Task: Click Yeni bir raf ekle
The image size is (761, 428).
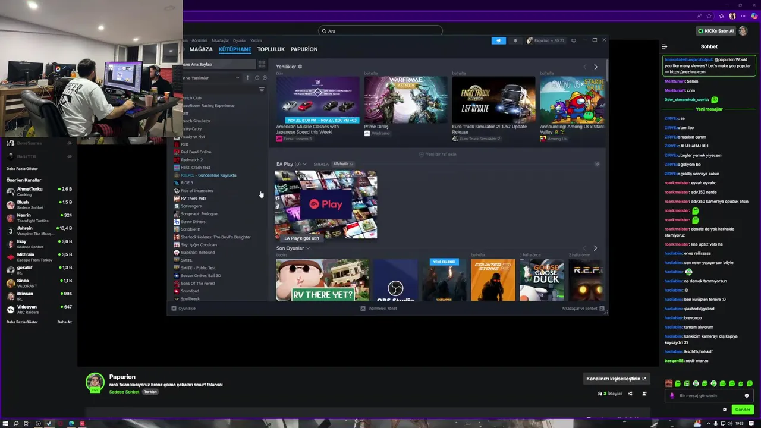Action: coord(437,154)
